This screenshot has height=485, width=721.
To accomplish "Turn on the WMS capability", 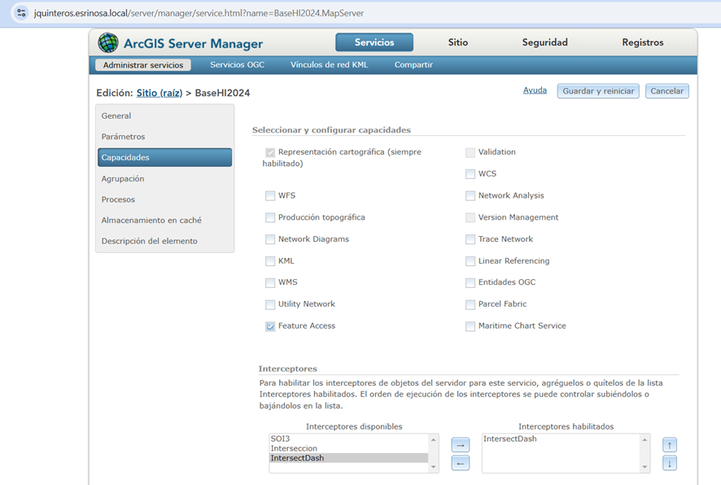I will [270, 282].
